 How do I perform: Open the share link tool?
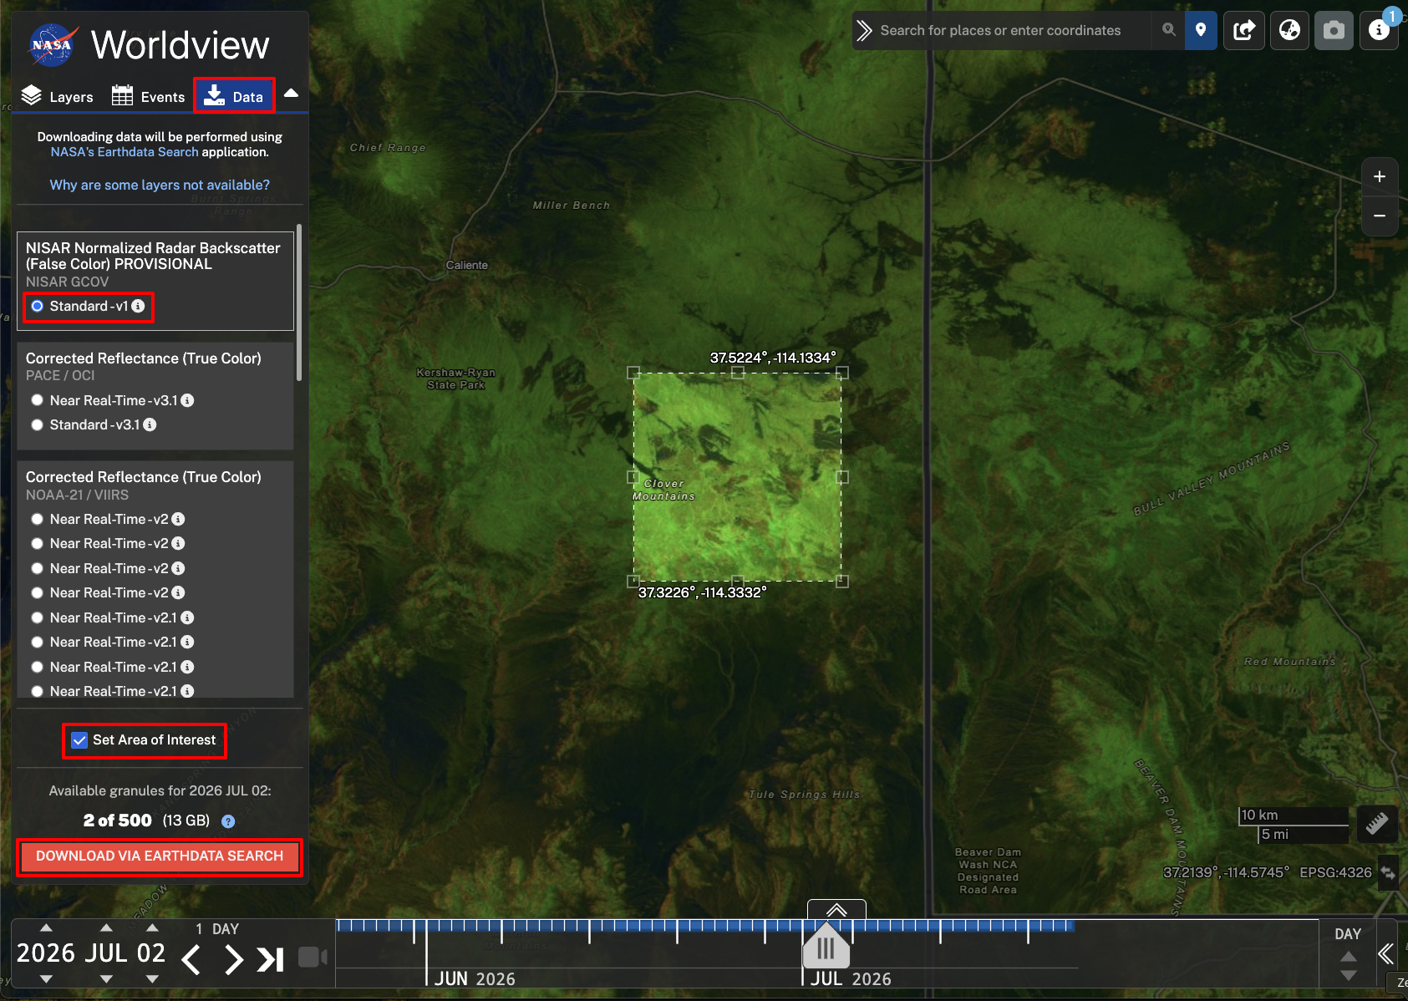point(1244,30)
